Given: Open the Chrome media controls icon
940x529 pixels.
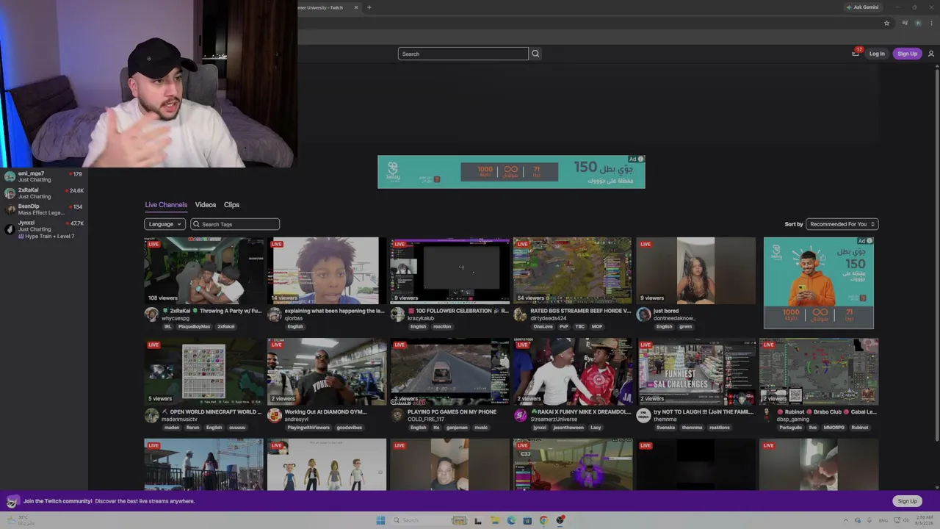Looking at the screenshot, I should (905, 23).
